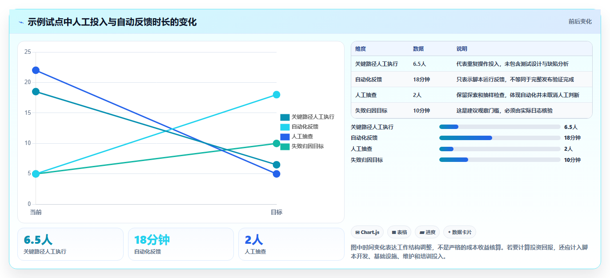Open the 18分钟 自动化反馈 stat card
The image size is (610, 278).
click(x=181, y=244)
